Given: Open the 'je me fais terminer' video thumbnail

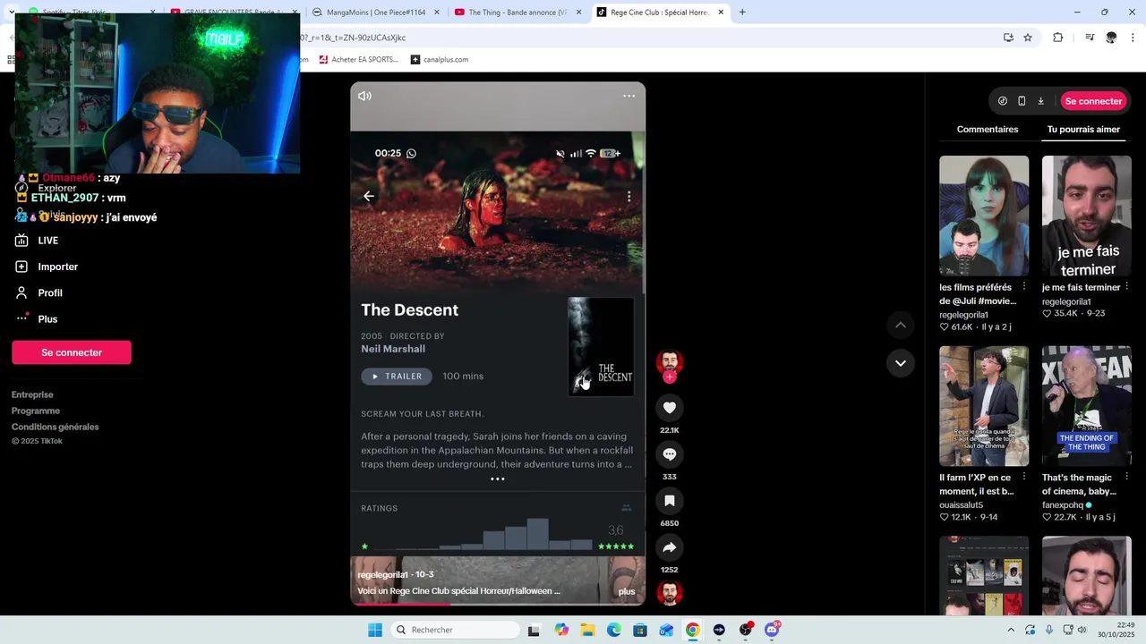Looking at the screenshot, I should [x=1086, y=216].
